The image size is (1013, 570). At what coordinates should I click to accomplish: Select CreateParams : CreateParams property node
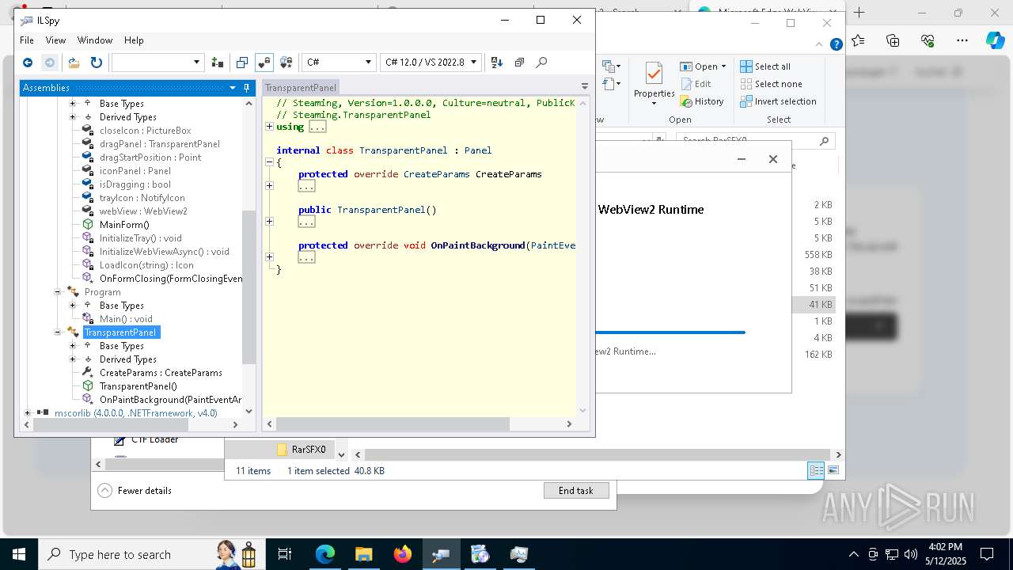(161, 373)
